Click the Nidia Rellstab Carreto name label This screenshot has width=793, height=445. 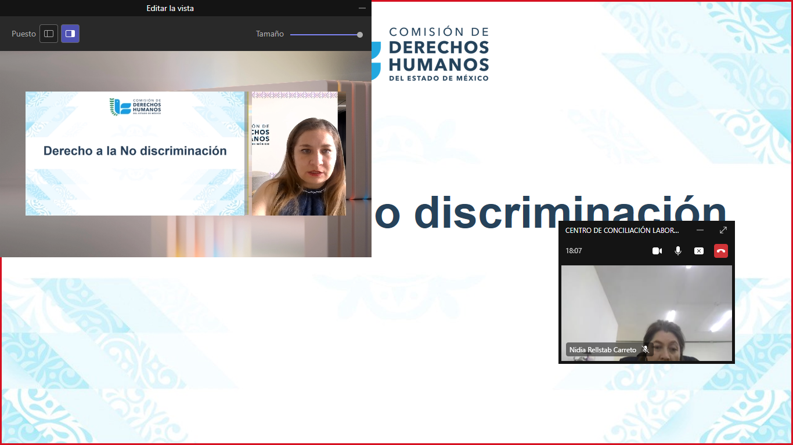(603, 350)
